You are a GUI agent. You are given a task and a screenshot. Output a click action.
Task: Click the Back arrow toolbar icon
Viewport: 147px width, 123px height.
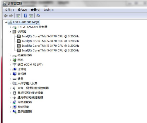pyautogui.click(x=6, y=16)
